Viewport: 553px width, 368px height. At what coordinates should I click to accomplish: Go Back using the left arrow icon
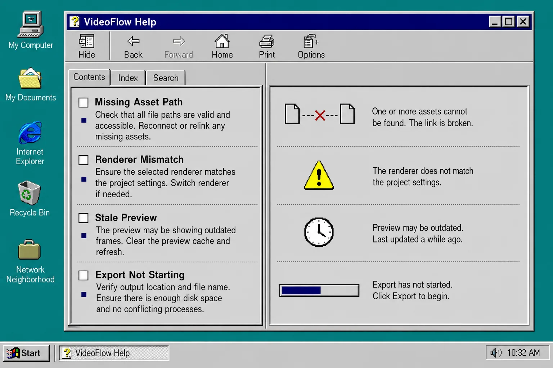(x=133, y=41)
